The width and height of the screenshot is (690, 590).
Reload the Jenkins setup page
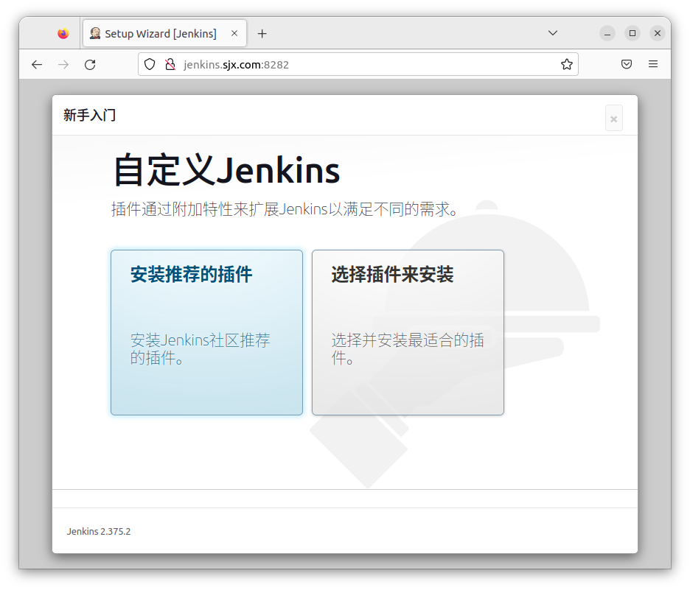[x=90, y=64]
